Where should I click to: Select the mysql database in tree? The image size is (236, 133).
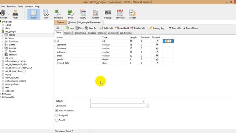(8, 74)
